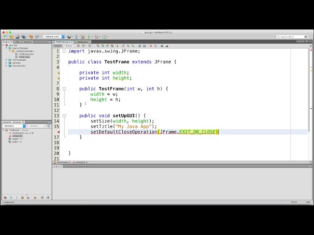This screenshot has width=314, height=235.
Task: Expand the Test Libraries node
Action: click(x=6, y=66)
